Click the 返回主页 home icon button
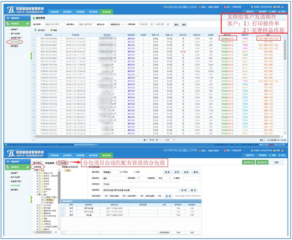 tap(248, 12)
